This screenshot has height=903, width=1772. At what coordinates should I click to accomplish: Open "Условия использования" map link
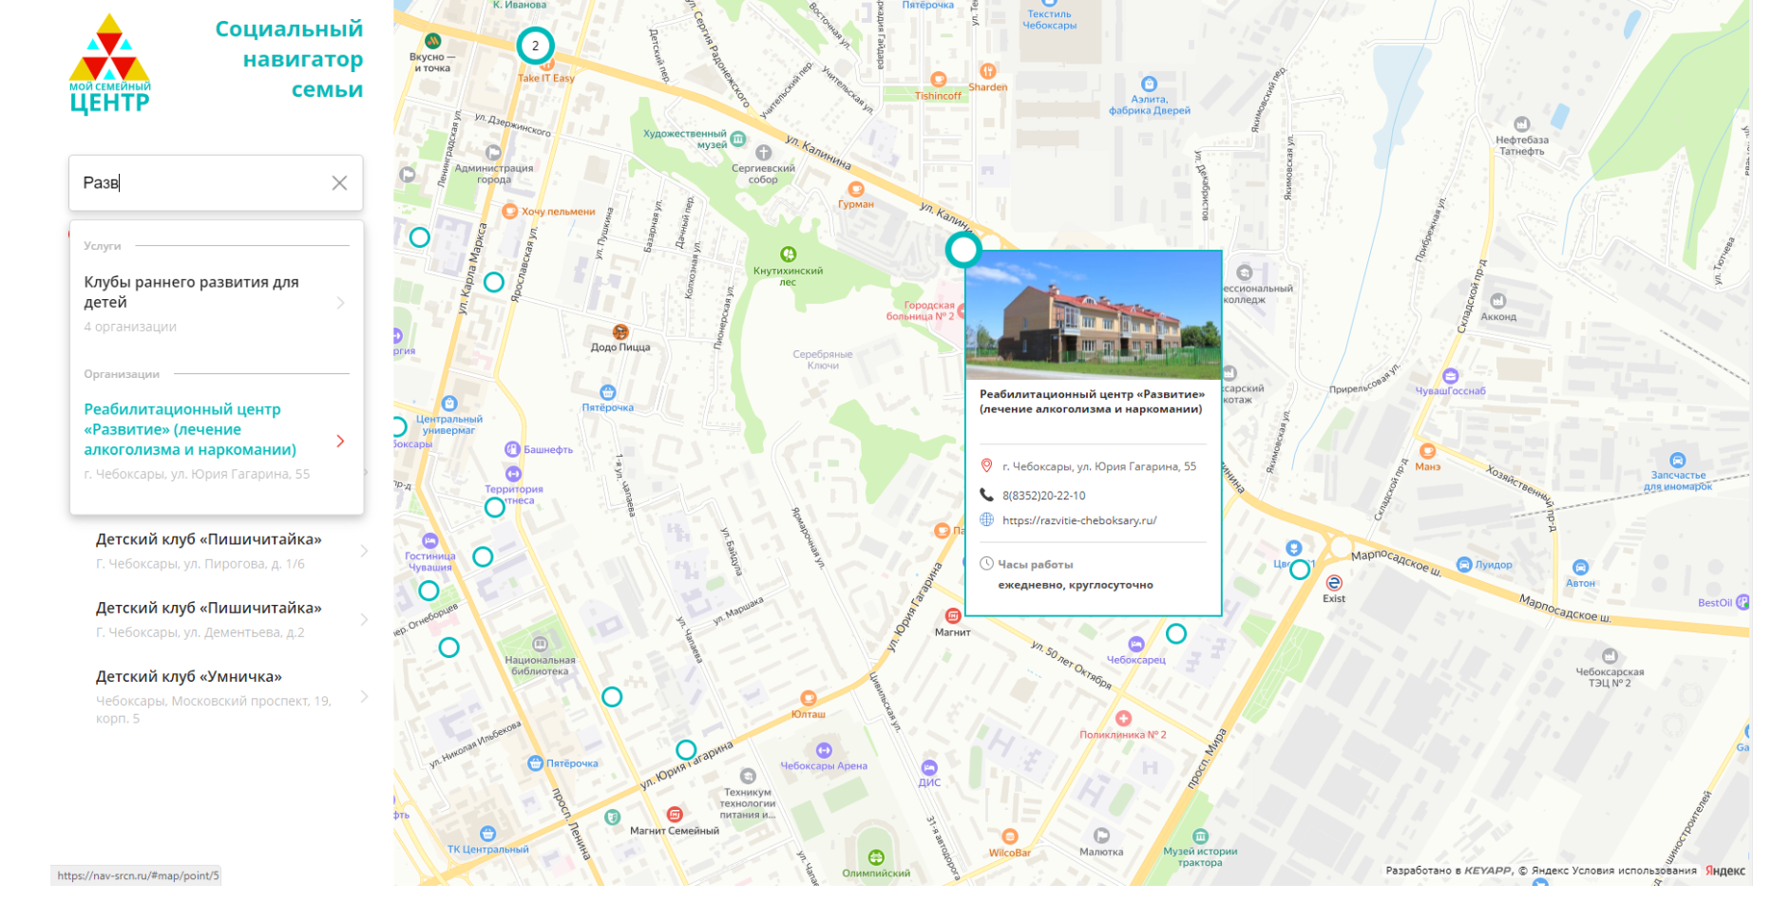[x=1634, y=871]
